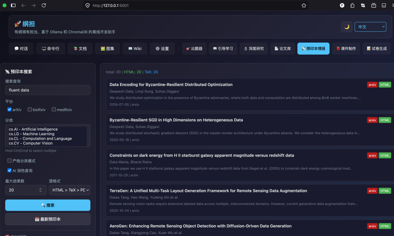Go to the 论文库 tab
This screenshot has width=394, height=236.
pos(283,49)
